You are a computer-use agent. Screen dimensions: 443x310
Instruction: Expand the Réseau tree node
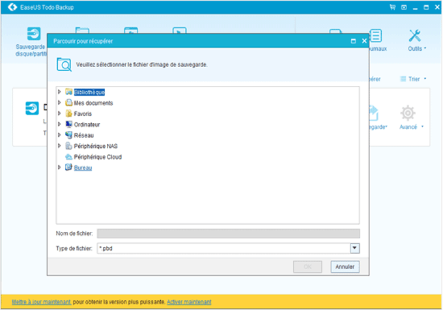tap(59, 135)
